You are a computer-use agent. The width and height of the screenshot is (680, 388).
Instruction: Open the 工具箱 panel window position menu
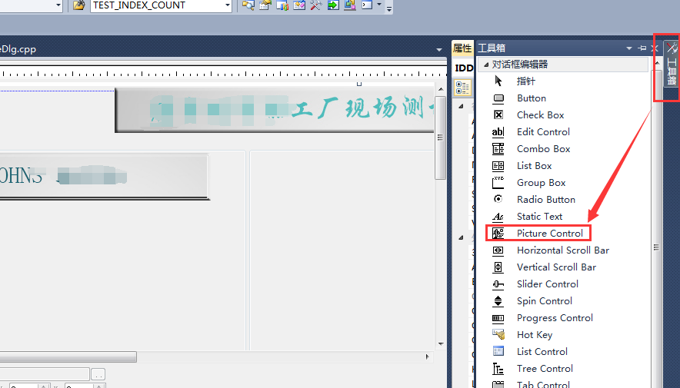click(628, 48)
